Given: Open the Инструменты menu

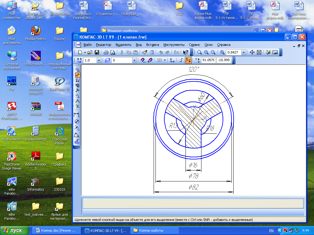Looking at the screenshot, I should (x=174, y=45).
